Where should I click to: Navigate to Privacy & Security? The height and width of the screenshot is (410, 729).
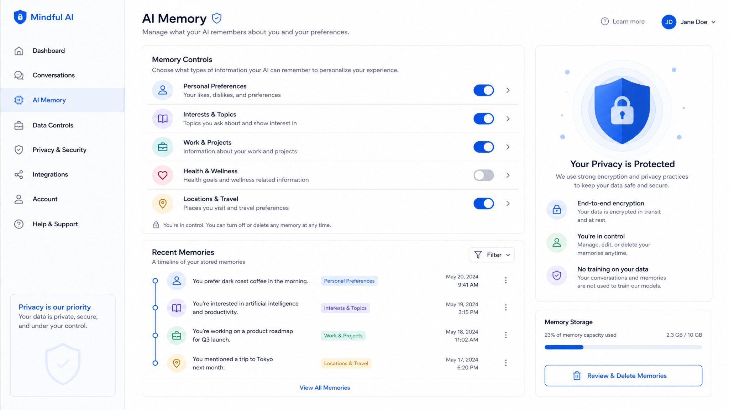point(62,150)
